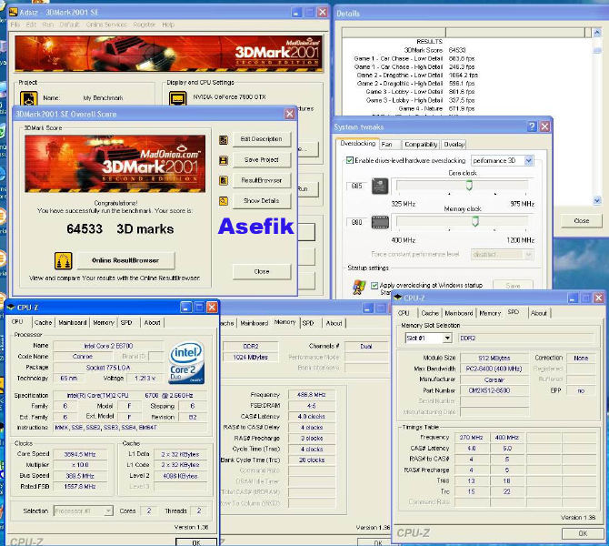Click the 3DMark2001 SE title bar icon
609x546 pixels.
coord(14,13)
